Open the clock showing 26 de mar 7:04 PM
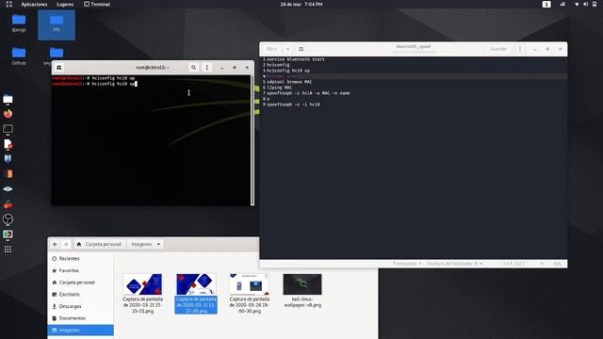The image size is (603, 339). pos(301,4)
